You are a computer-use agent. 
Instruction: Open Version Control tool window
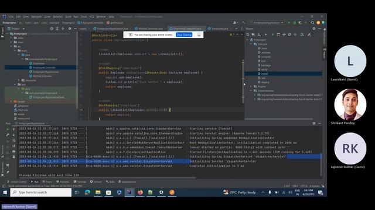pyautogui.click(x=17, y=181)
